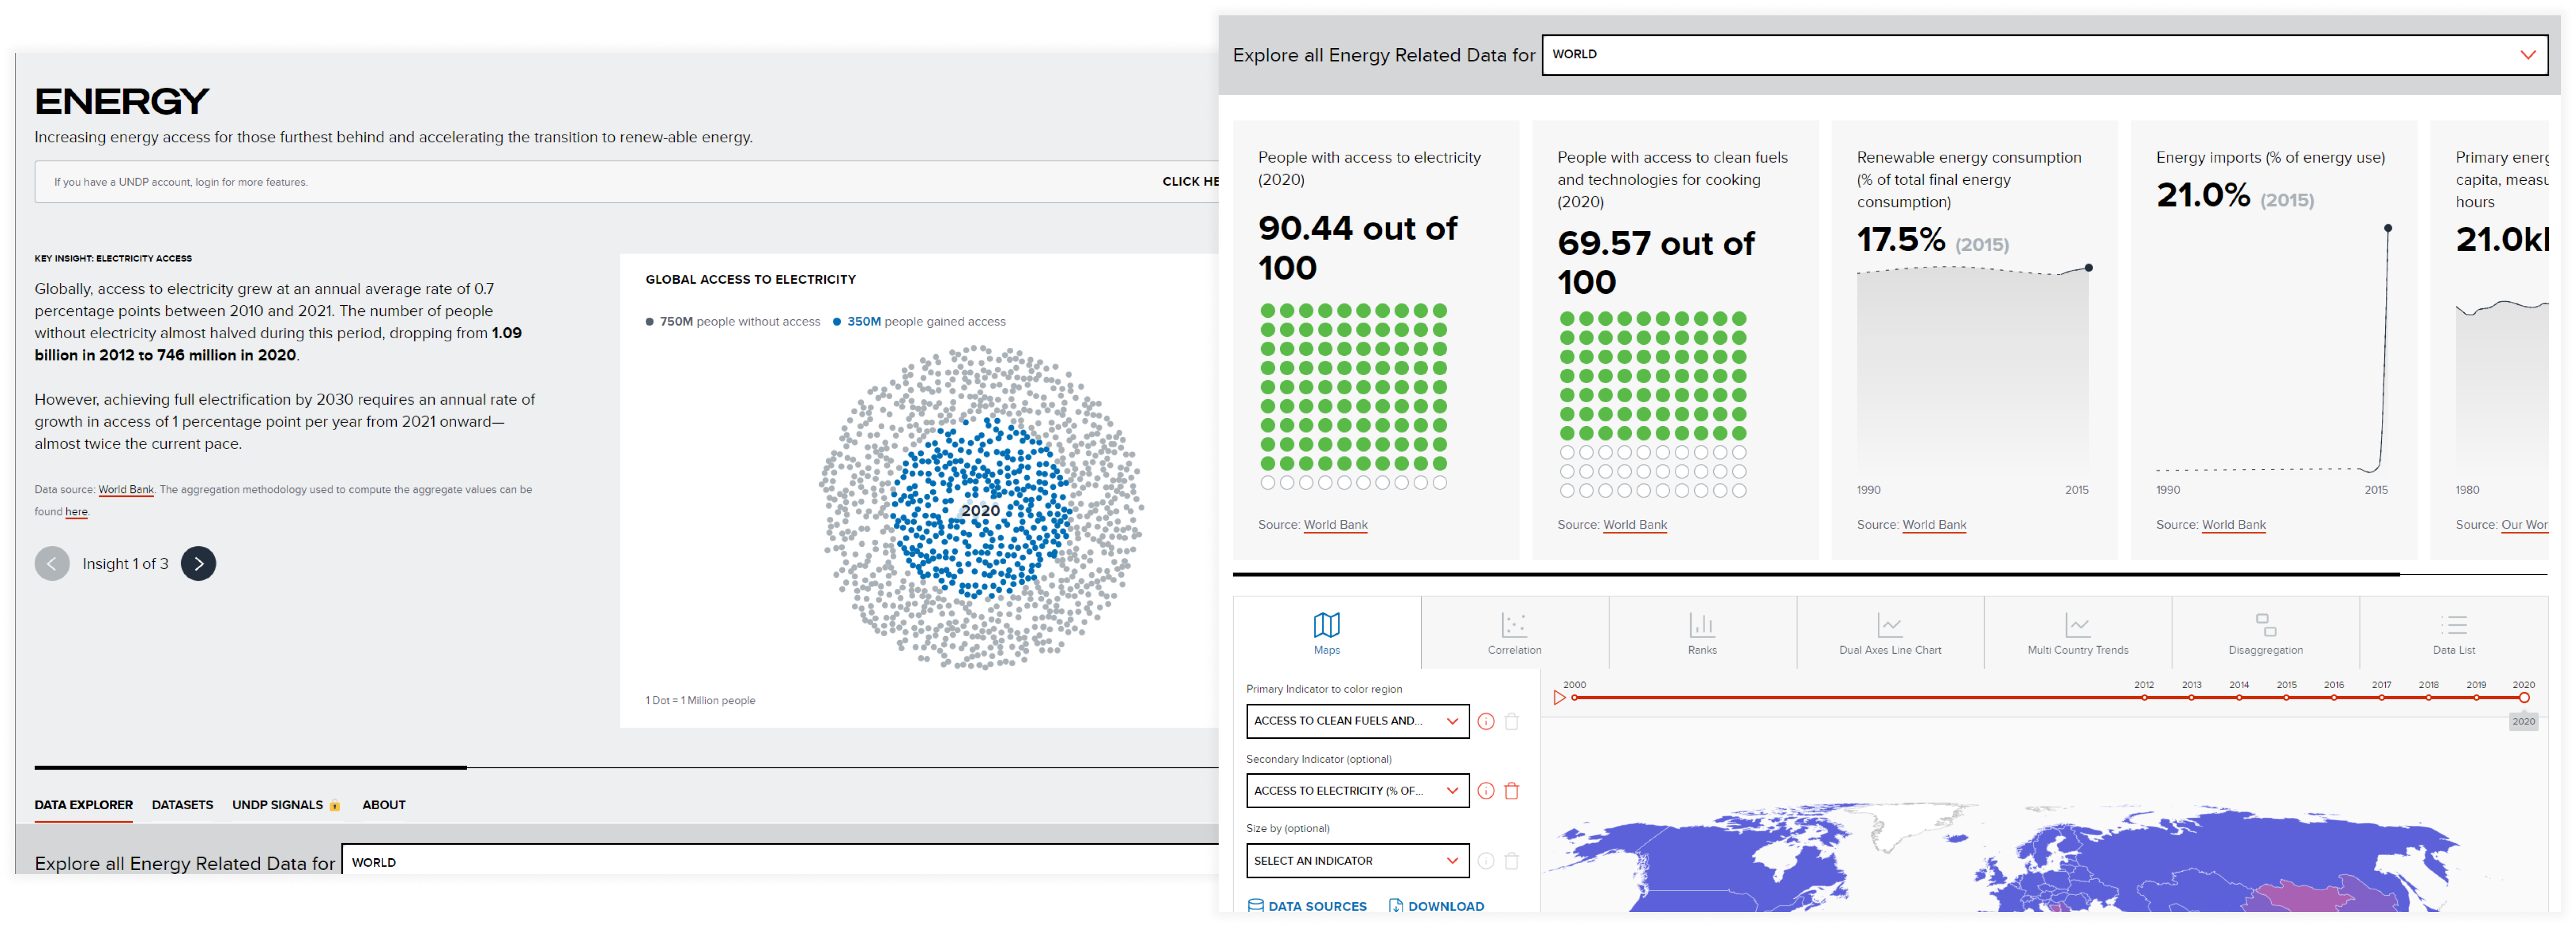Show the Data List tab
Screen dimensions: 2576x927
click(2453, 633)
